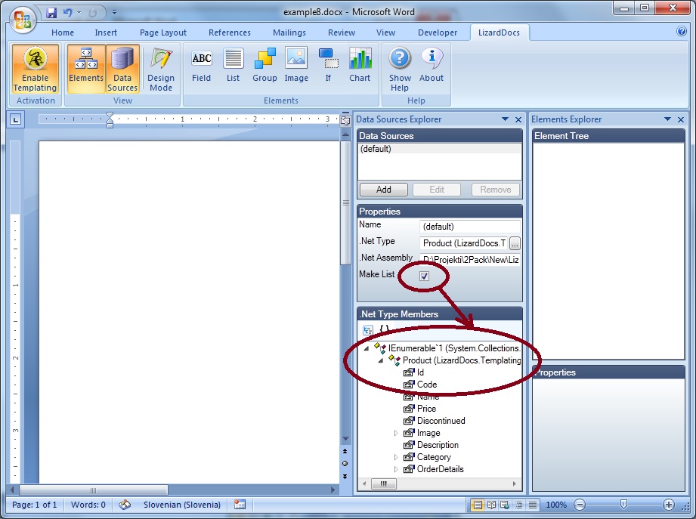Switch to the Home tab

tap(63, 32)
